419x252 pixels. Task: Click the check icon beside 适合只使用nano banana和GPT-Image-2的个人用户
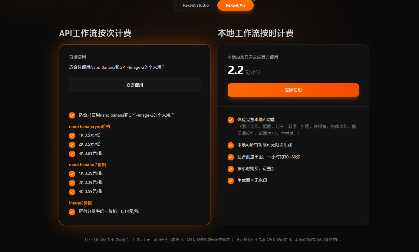tap(72, 115)
